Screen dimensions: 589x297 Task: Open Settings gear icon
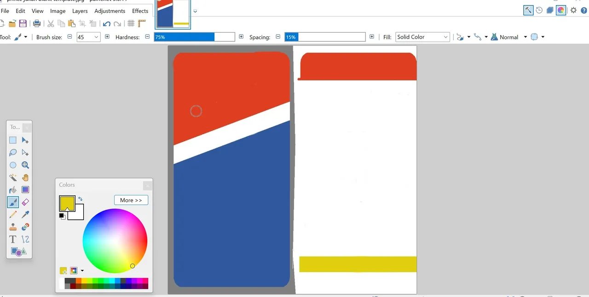tap(573, 10)
